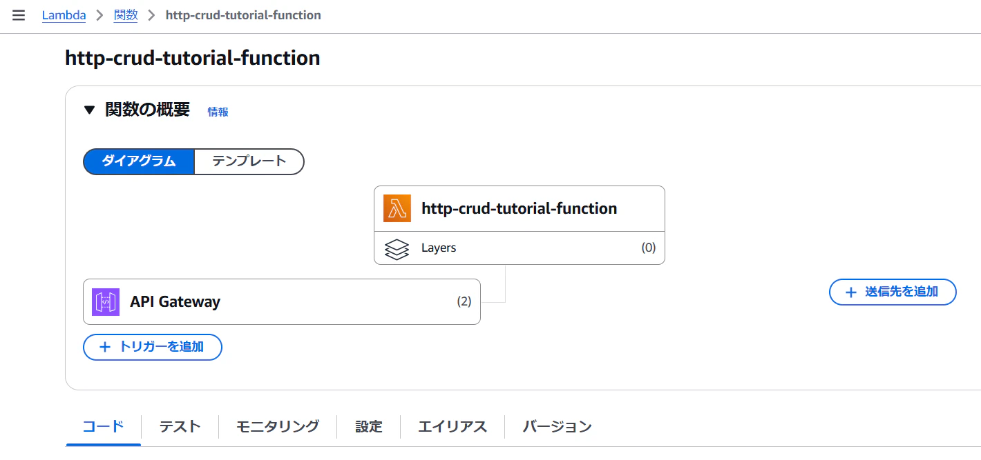Viewport: 981px width, 460px height.
Task: Switch to the テンプレート view toggle
Action: pos(249,161)
